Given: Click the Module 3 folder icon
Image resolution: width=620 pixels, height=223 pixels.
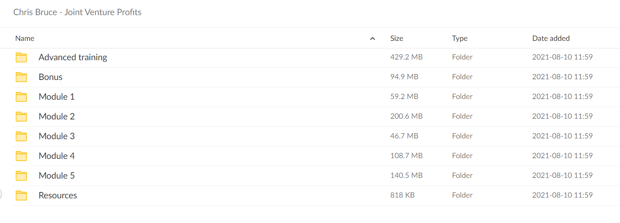Looking at the screenshot, I should [21, 136].
